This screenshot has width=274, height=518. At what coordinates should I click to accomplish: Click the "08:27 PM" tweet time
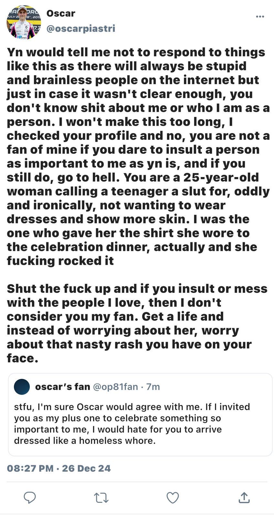pos(30,468)
